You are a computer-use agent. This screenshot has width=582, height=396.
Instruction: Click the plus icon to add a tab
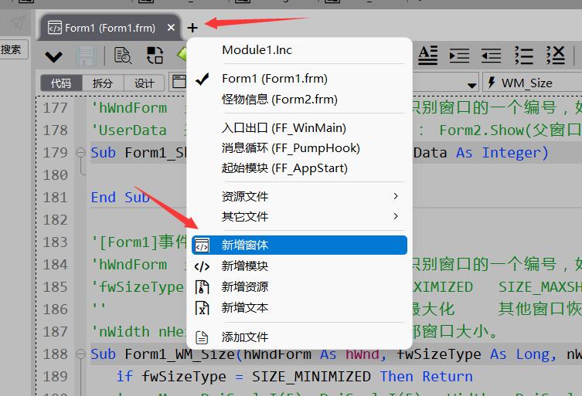pos(192,28)
